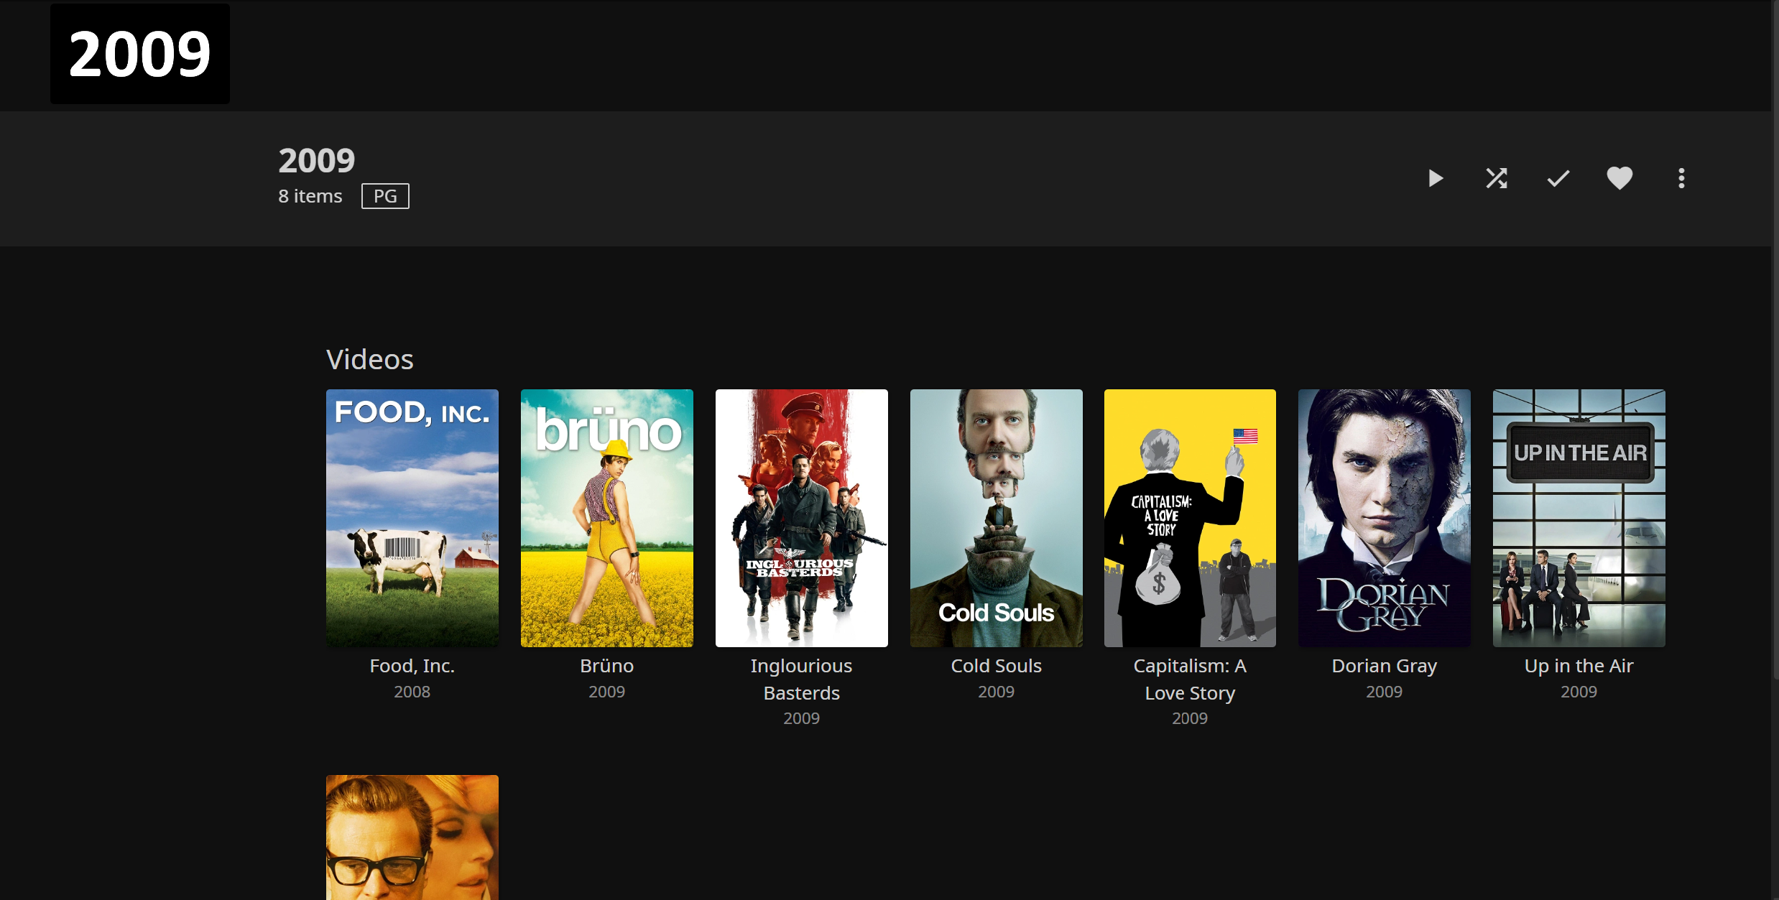Click the vertical scrollbar on right edge
The height and width of the screenshot is (900, 1779).
(1775, 338)
